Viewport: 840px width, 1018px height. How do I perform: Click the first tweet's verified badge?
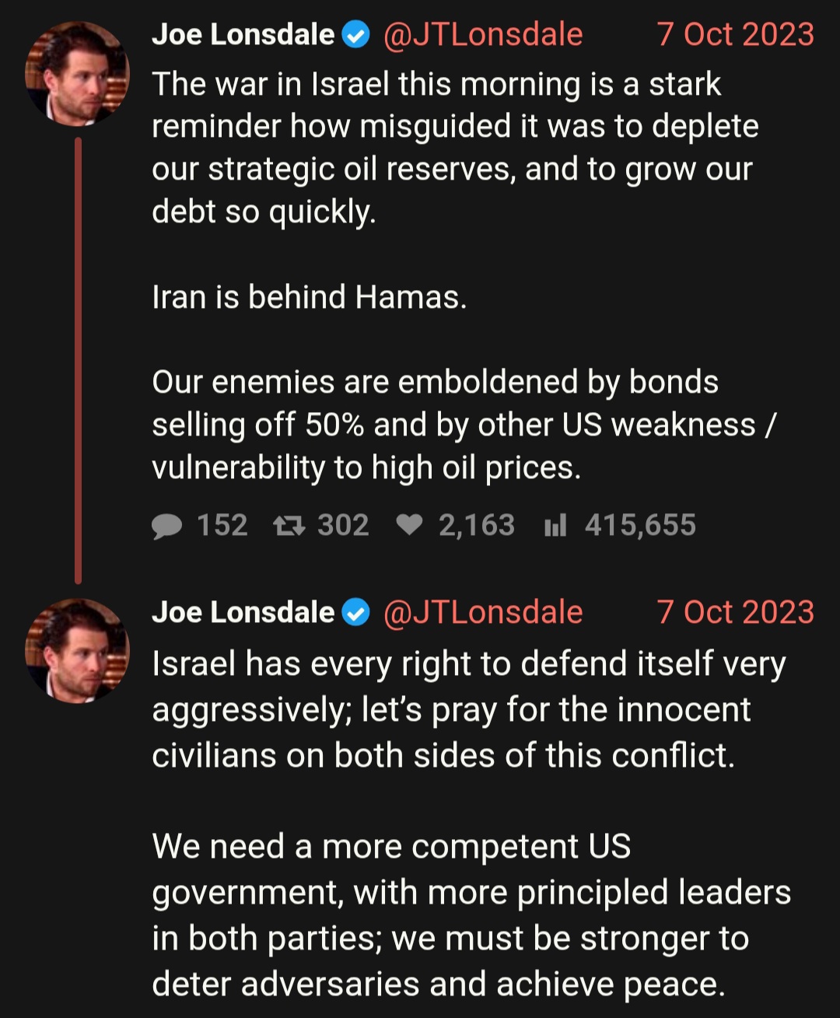coord(356,35)
